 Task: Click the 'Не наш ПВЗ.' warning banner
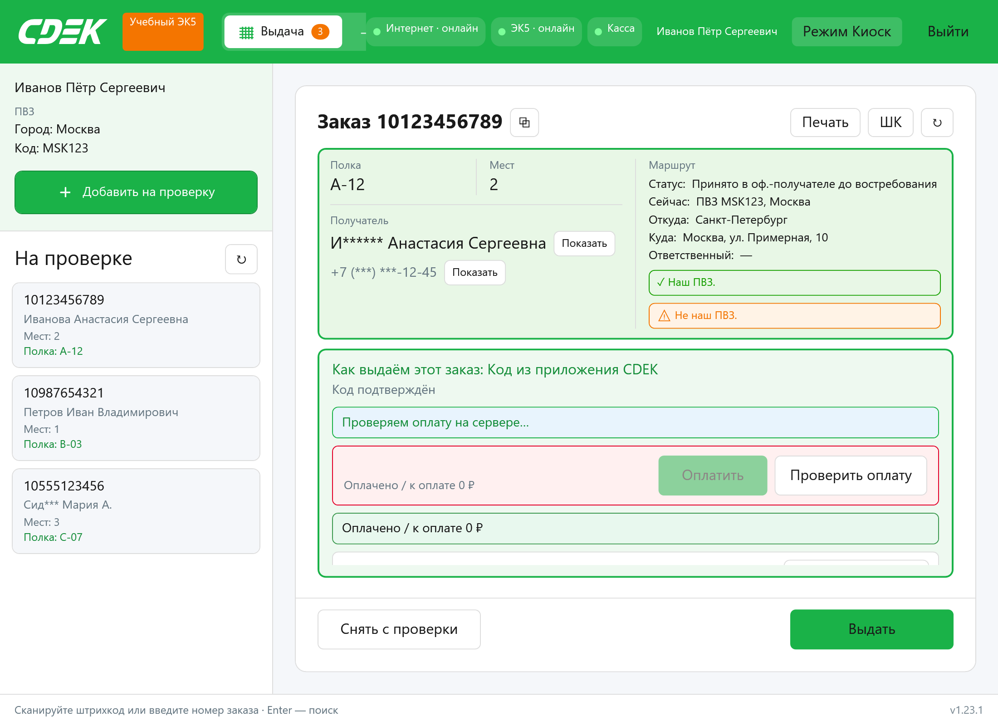click(794, 315)
